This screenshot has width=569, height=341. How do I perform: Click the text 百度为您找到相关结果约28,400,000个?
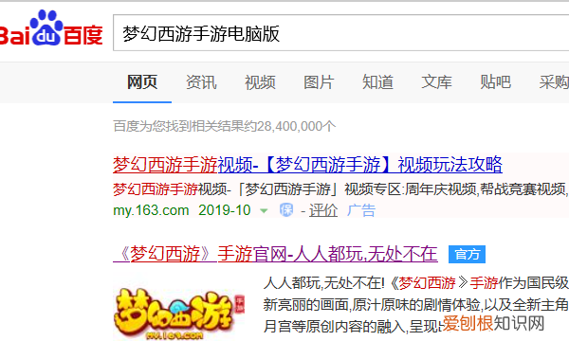pyautogui.click(x=224, y=126)
